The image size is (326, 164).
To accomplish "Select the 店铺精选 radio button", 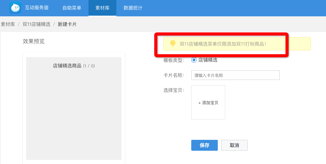I will point(194,60).
